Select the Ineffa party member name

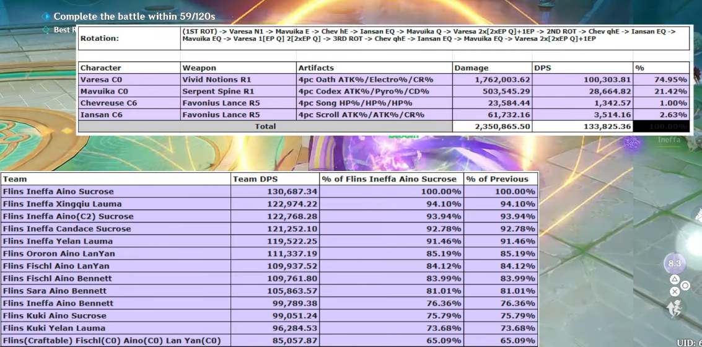click(x=669, y=139)
